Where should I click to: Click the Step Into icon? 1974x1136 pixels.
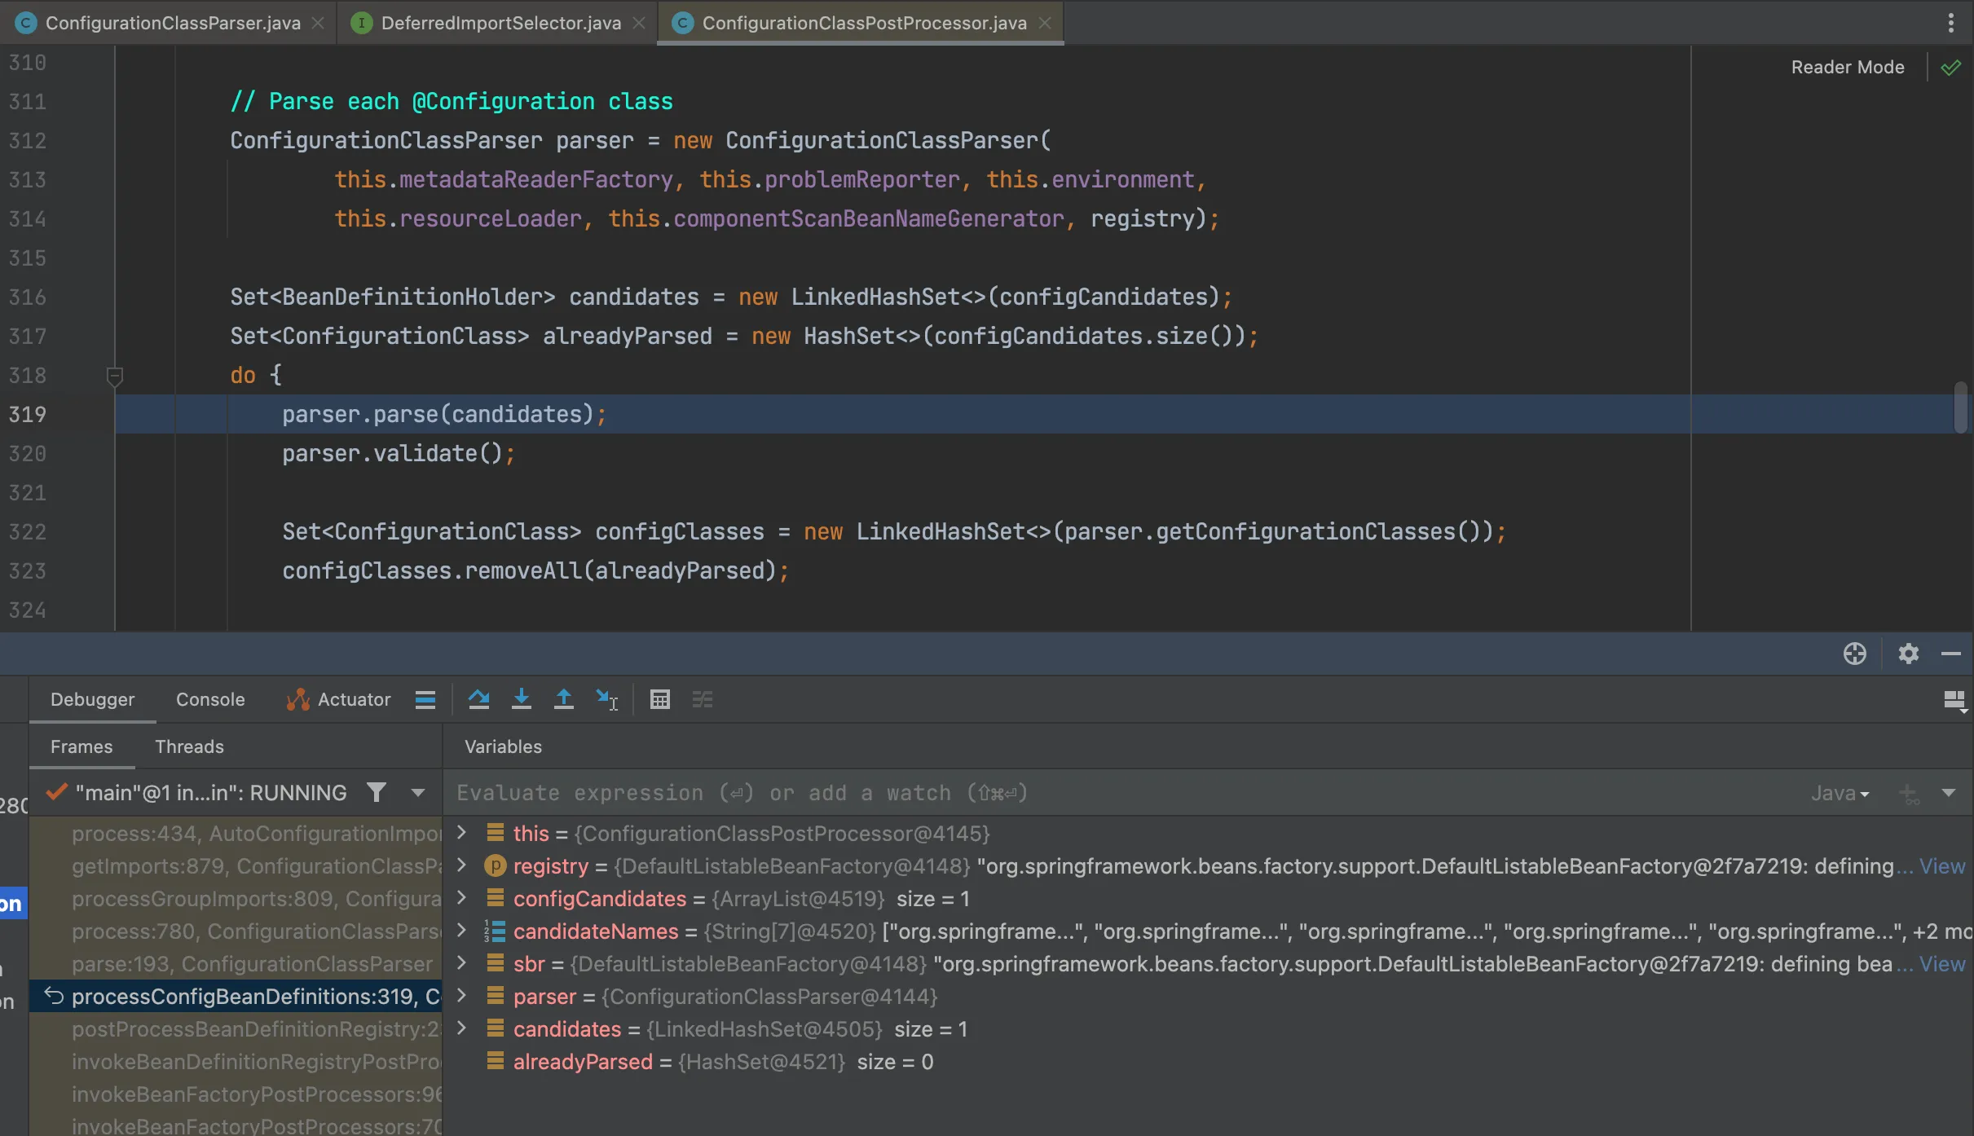[522, 699]
